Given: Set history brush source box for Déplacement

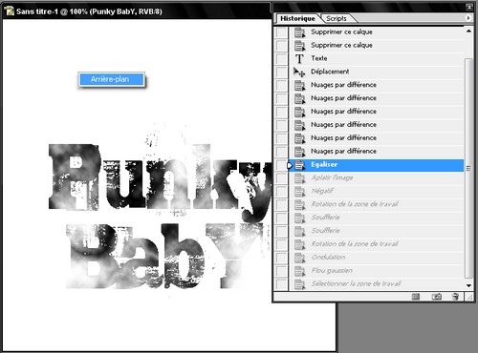Looking at the screenshot, I should click(281, 72).
